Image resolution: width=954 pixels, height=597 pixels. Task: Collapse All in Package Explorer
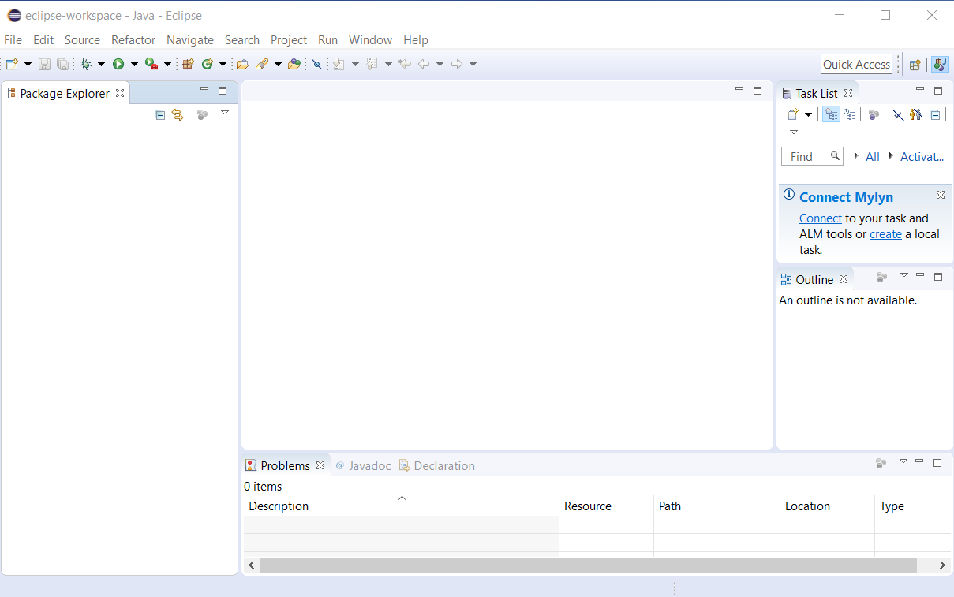pos(159,114)
